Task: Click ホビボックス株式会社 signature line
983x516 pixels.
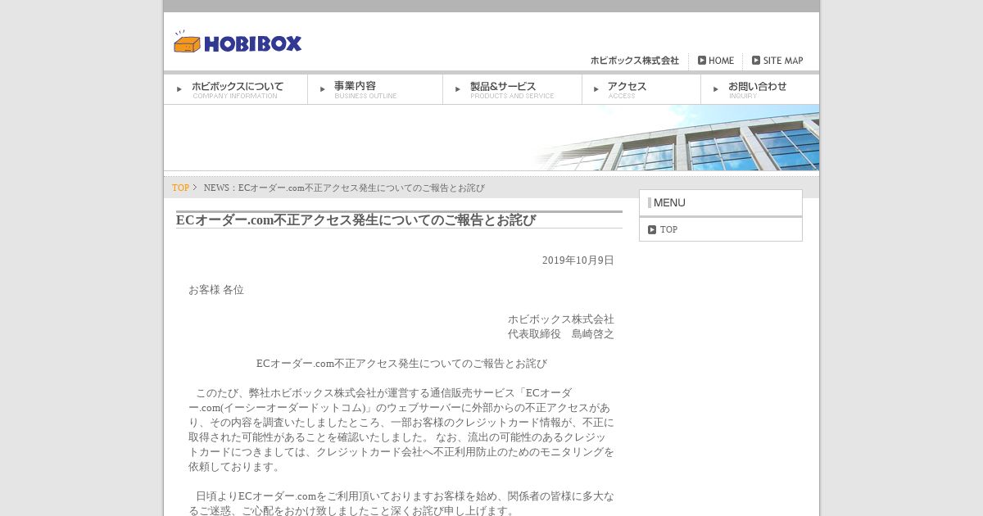Action: pos(561,319)
